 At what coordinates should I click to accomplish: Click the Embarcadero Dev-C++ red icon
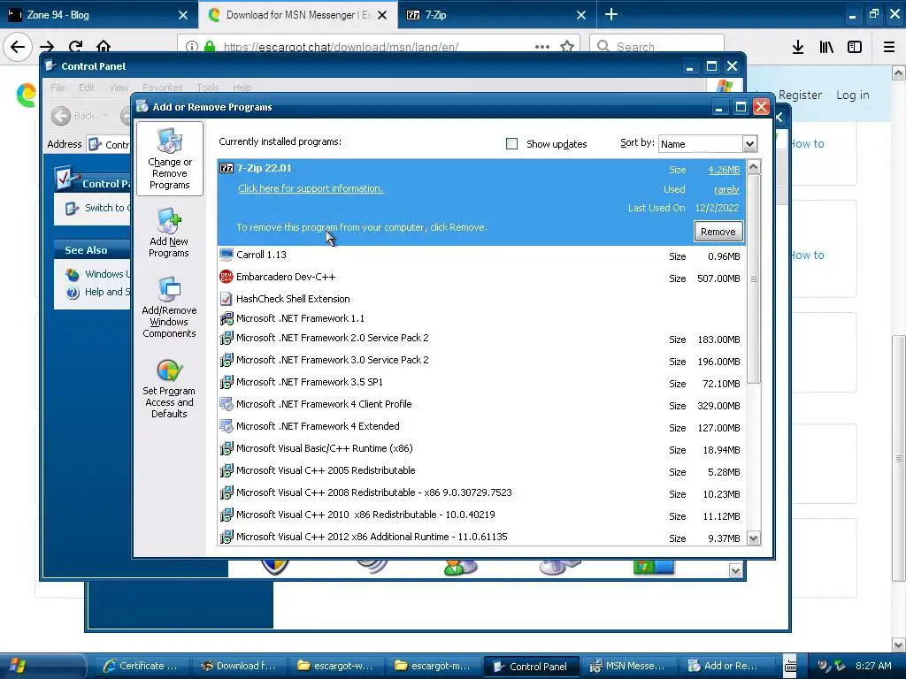(x=226, y=277)
